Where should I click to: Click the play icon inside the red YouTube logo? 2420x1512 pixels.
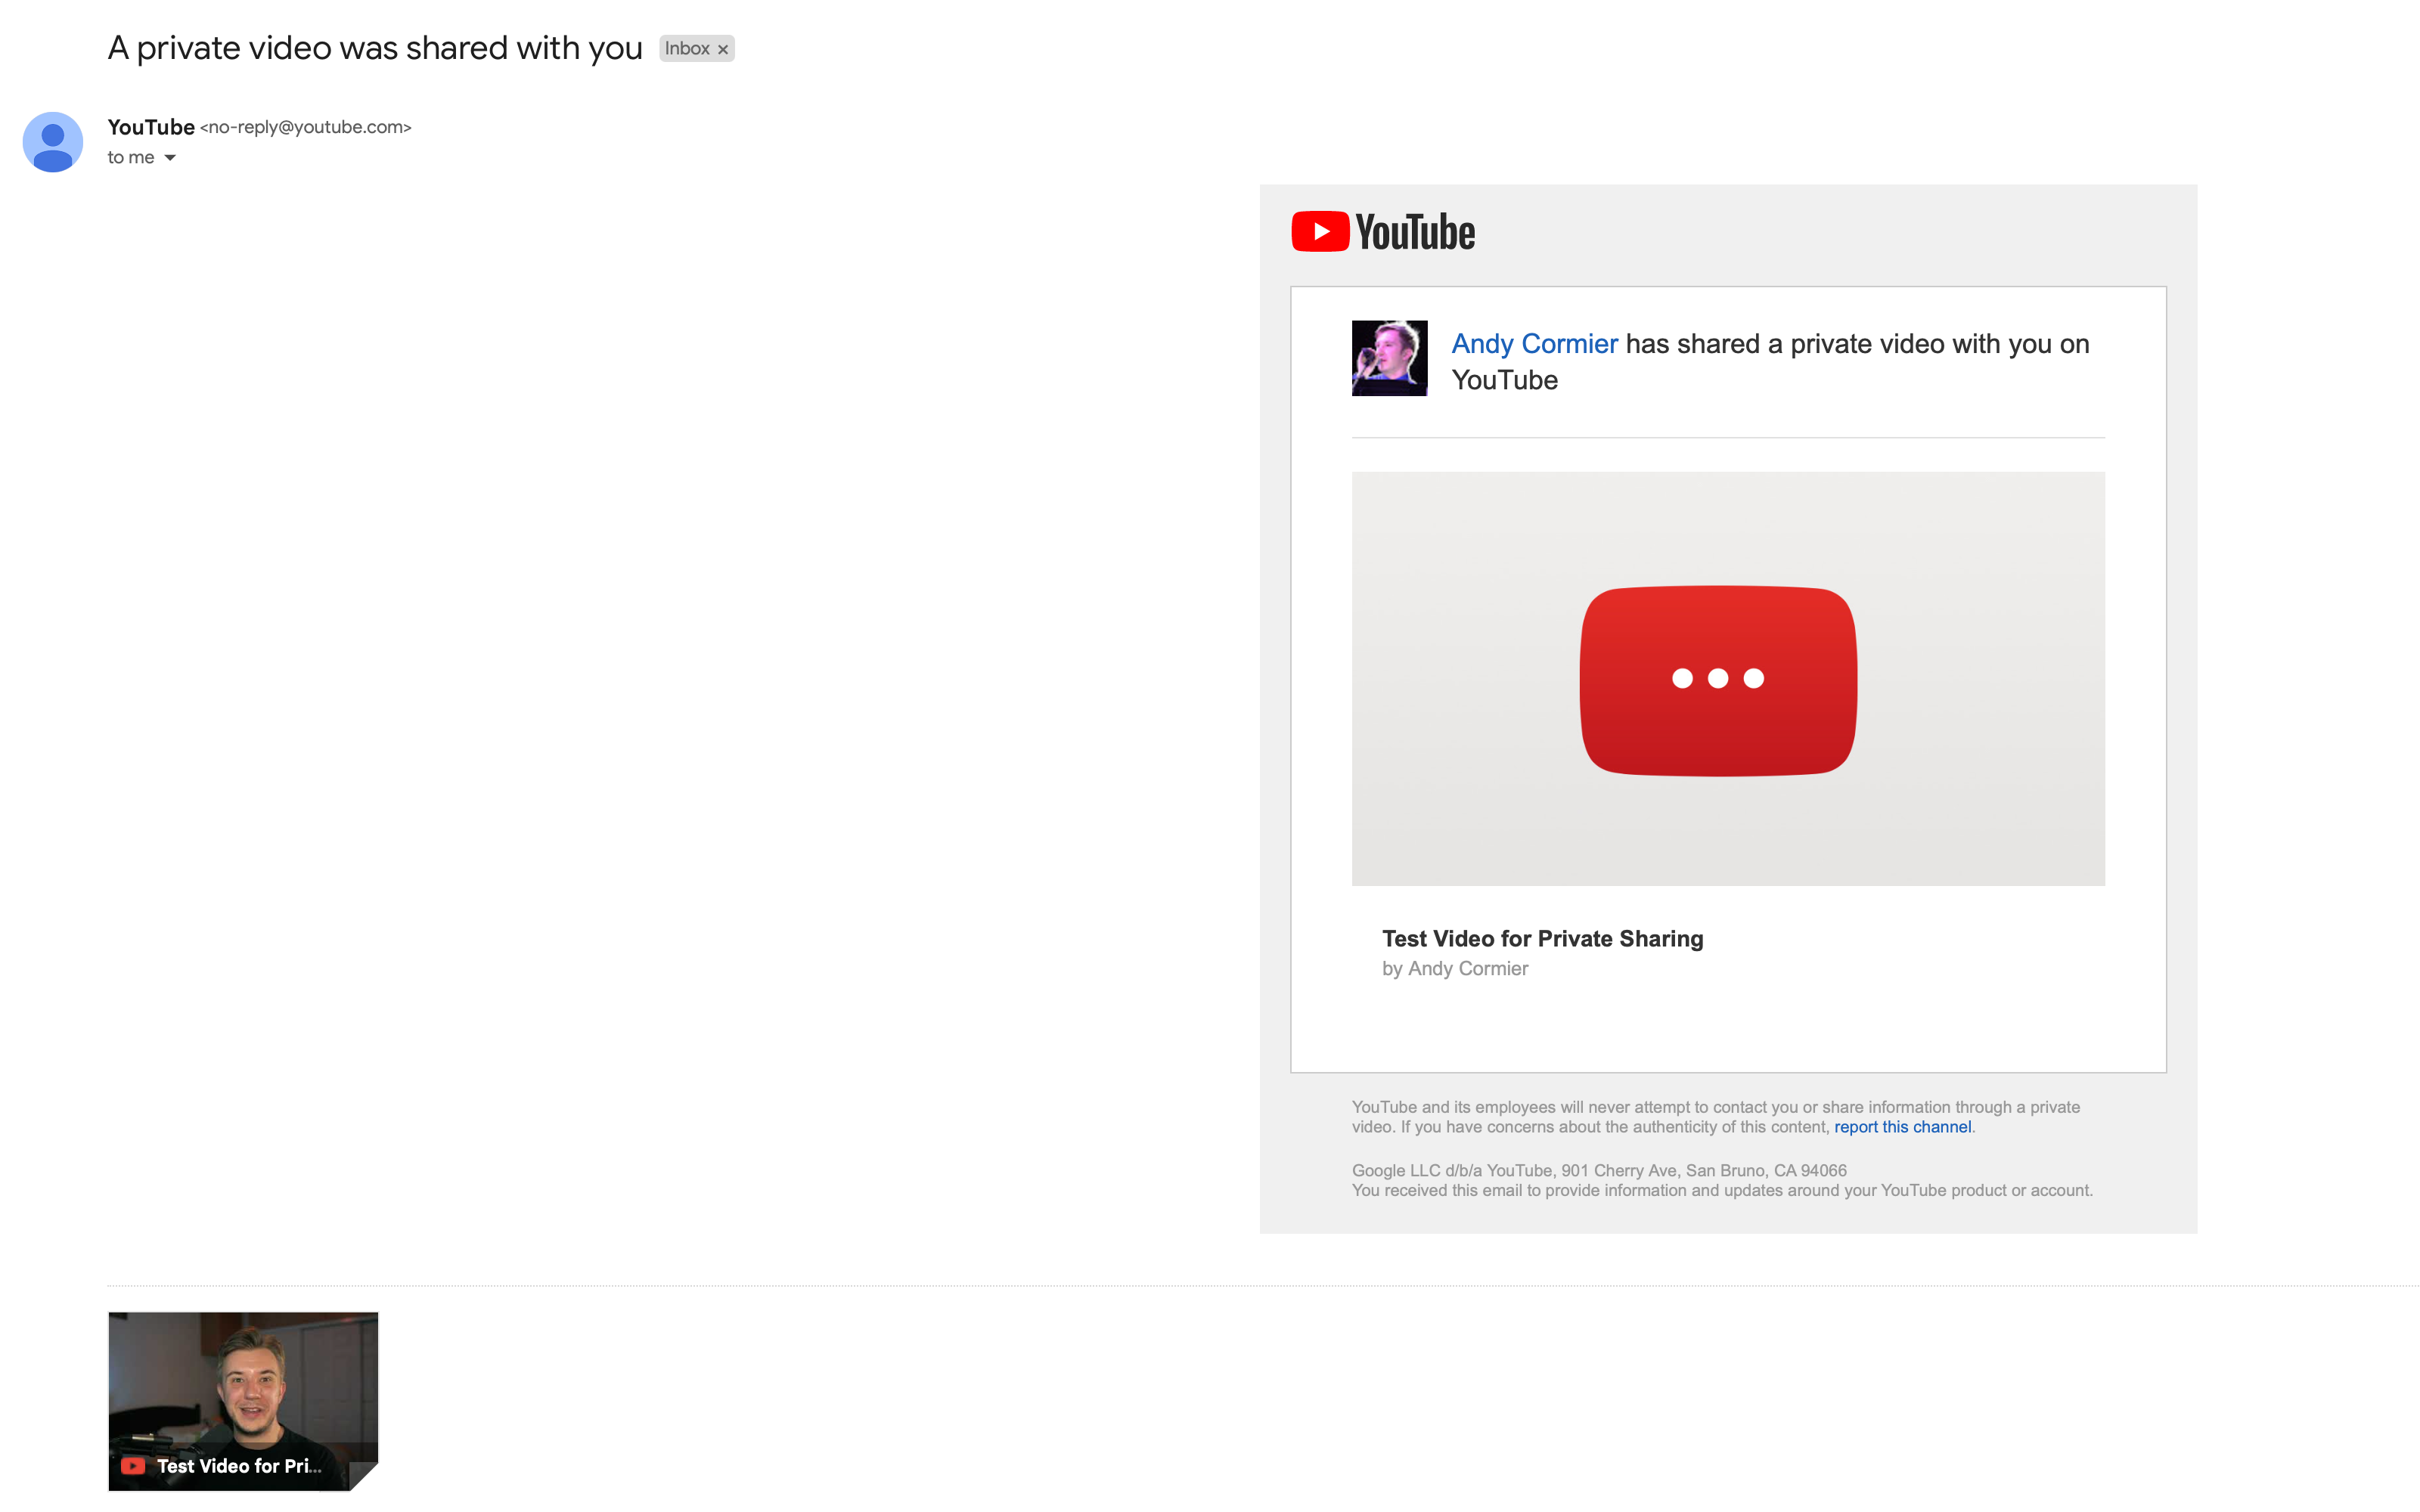1322,231
